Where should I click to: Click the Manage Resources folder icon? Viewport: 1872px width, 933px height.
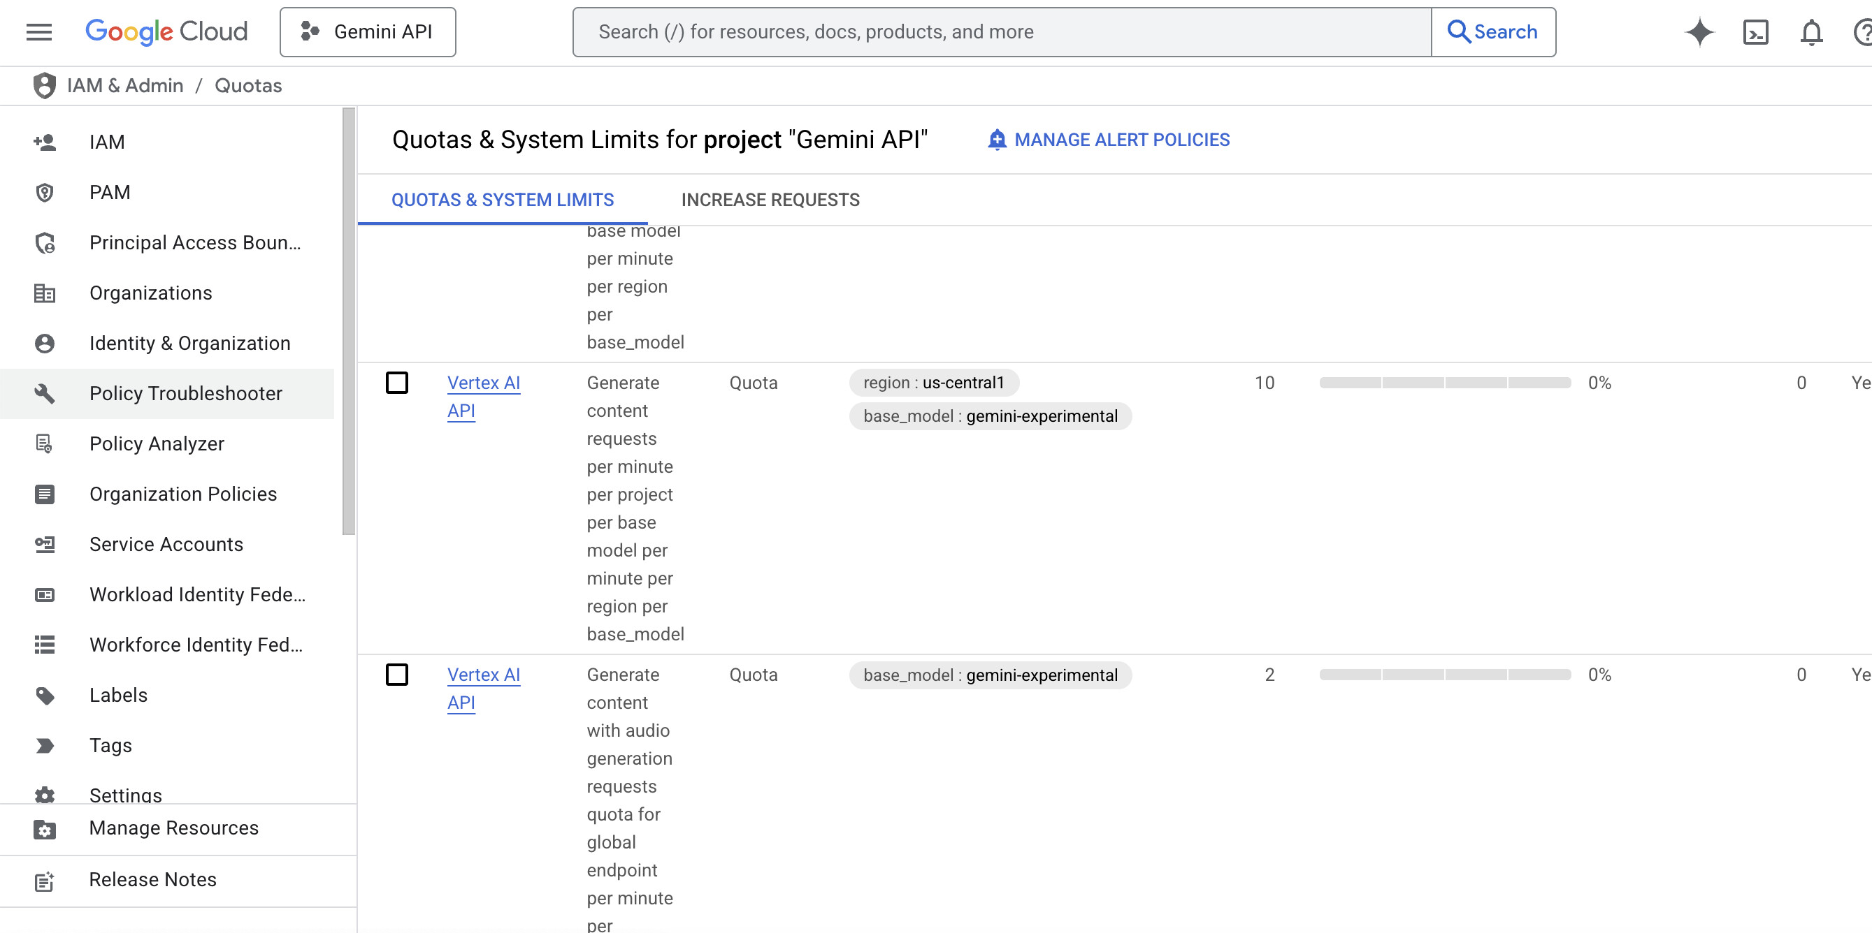pos(44,828)
